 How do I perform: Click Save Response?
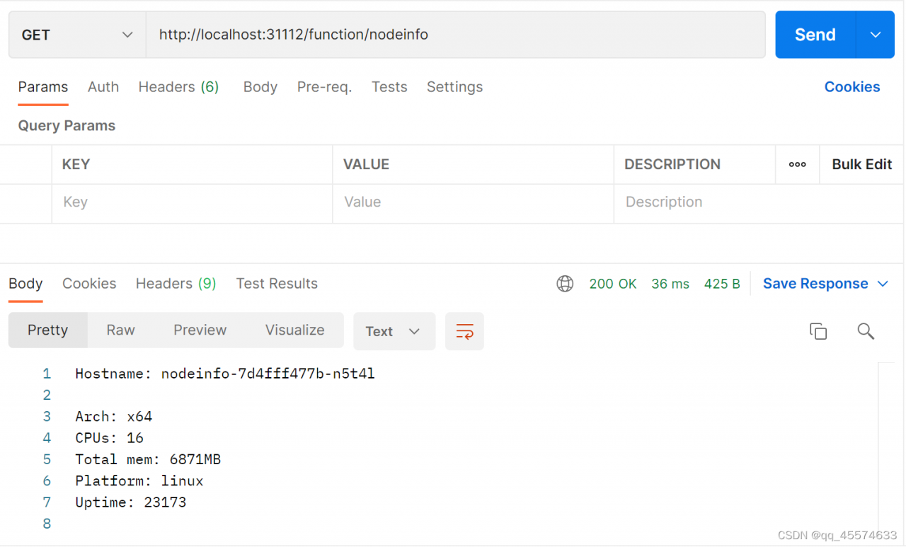815,284
